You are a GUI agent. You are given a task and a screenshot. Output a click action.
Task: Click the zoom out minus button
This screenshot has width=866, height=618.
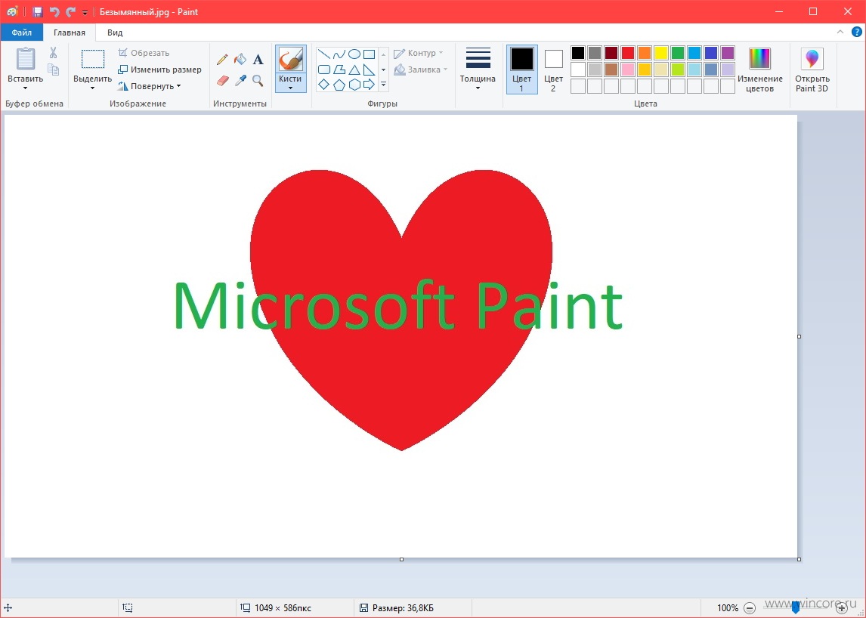[x=750, y=608]
